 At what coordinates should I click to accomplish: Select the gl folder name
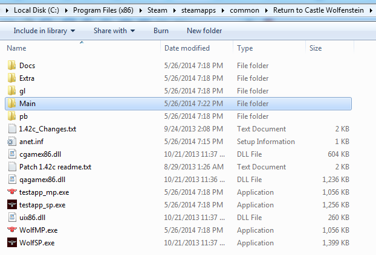(22, 91)
